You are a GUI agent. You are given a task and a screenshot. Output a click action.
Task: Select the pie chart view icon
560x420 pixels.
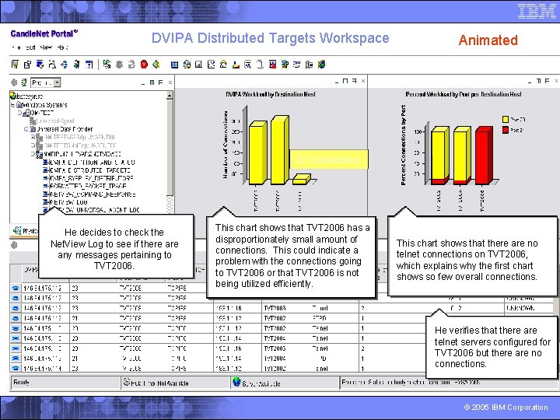(187, 65)
